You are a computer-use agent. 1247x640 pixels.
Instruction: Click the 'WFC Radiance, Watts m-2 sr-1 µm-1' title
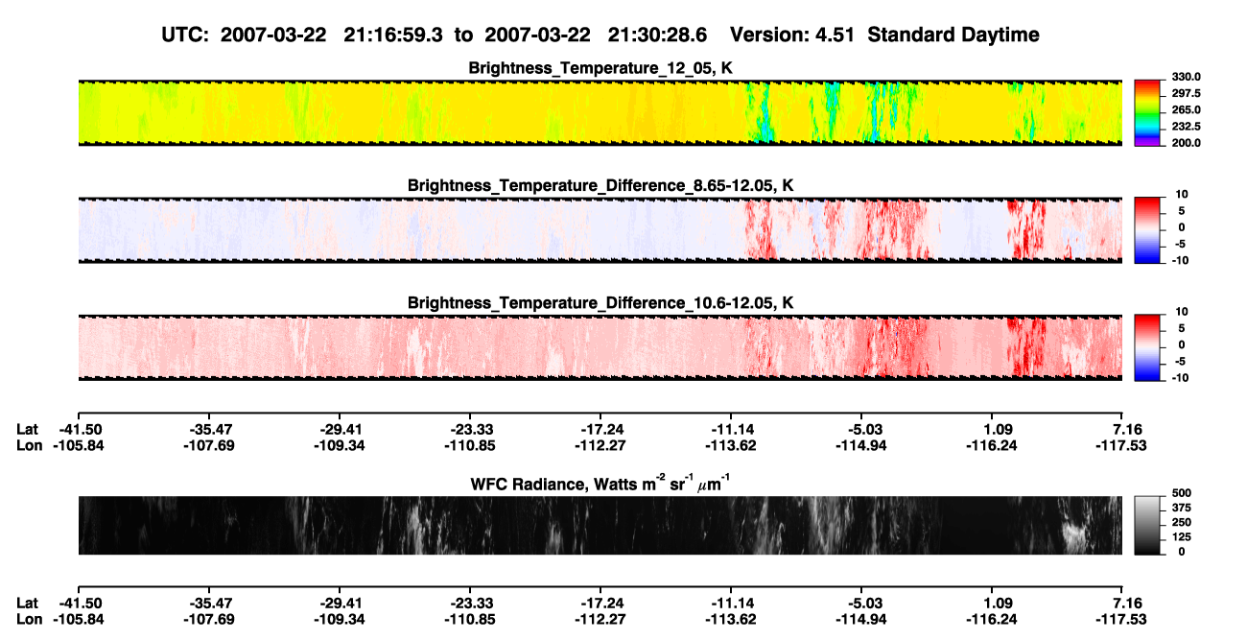pos(600,484)
